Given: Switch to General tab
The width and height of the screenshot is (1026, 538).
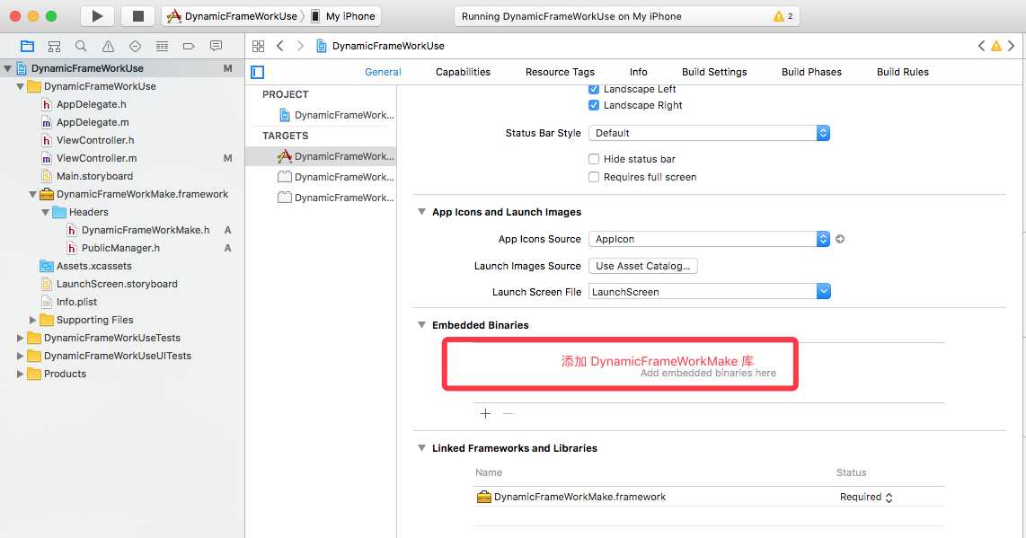Looking at the screenshot, I should point(383,72).
